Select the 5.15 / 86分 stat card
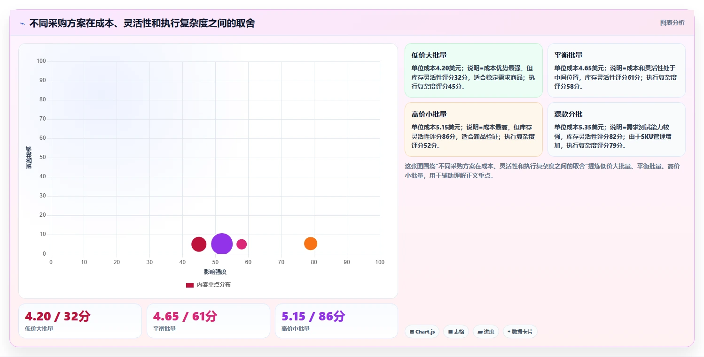The height and width of the screenshot is (357, 704). (x=336, y=321)
